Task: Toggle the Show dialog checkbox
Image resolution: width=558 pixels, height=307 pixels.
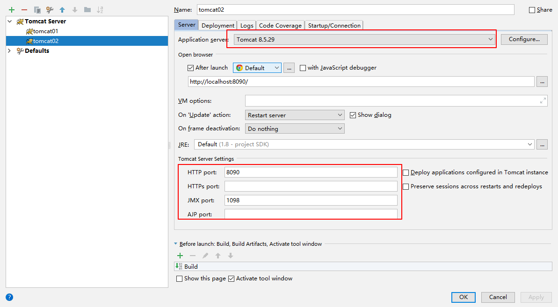Action: [353, 115]
